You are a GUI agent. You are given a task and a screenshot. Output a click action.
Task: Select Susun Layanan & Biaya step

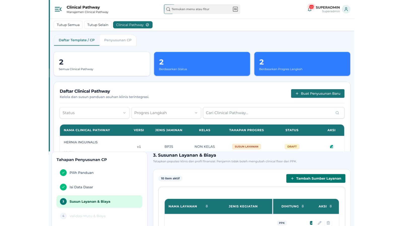coord(99,202)
